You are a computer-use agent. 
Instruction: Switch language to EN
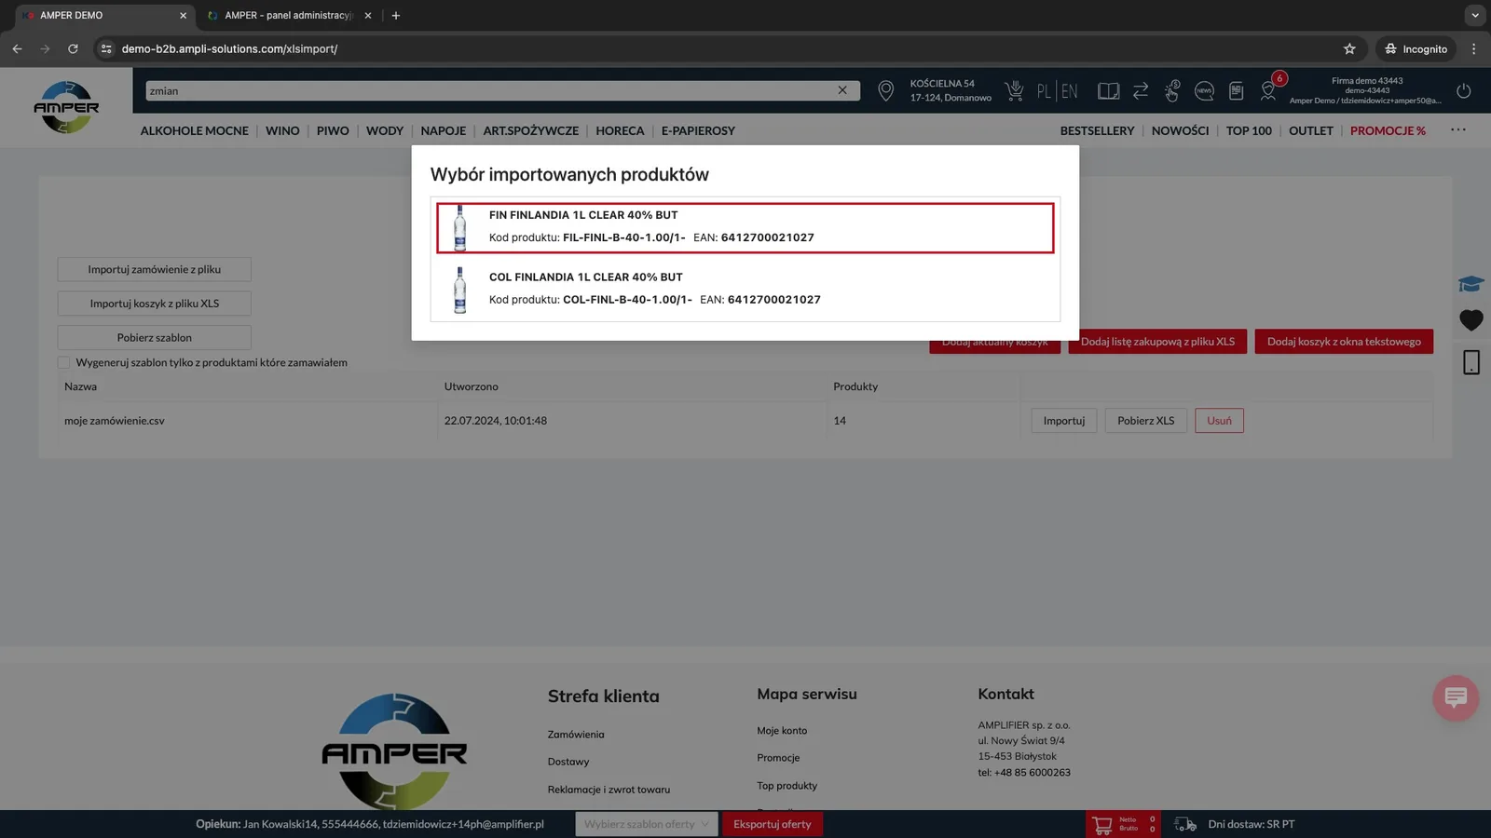(1069, 90)
